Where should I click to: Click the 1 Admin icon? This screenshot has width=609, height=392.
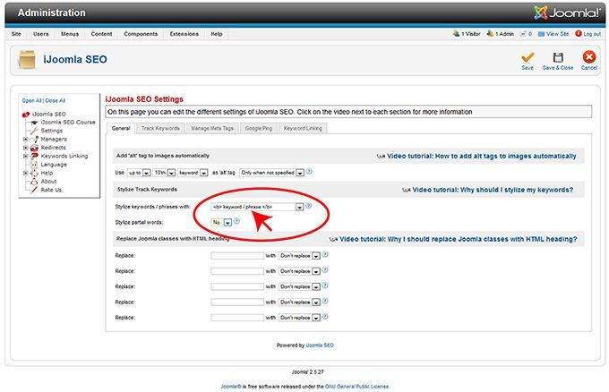tap(490, 34)
